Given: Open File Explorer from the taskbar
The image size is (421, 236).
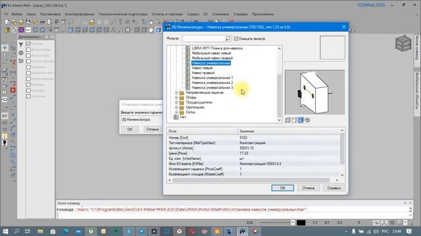Looking at the screenshot, I should (x=40, y=231).
